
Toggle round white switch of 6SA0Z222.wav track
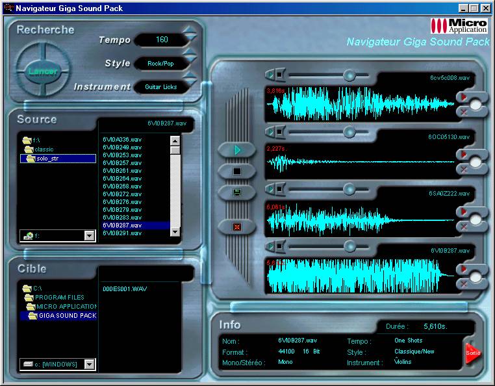pos(476,220)
